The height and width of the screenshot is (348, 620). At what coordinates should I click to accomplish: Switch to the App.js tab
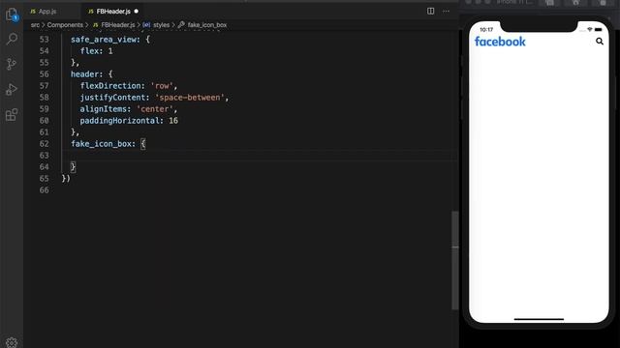click(44, 12)
